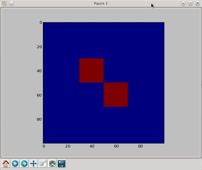The height and width of the screenshot is (170, 202).
Task: Click the x-axis tick label 80
Action: coord(140,146)
